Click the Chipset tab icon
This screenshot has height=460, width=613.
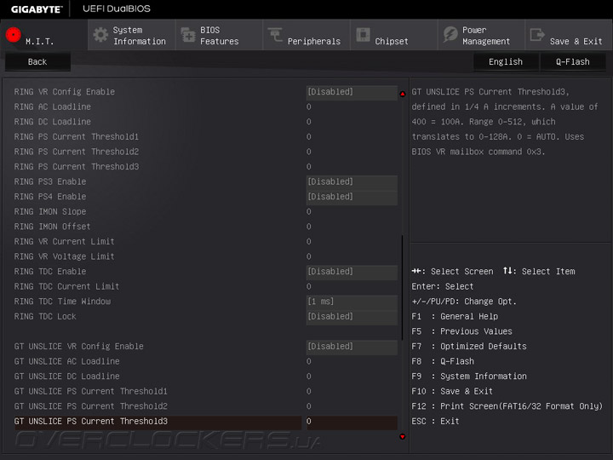point(363,35)
